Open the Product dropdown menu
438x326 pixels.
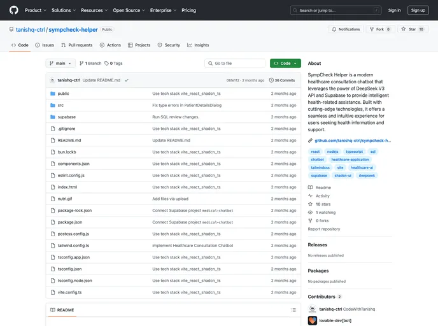(36, 10)
